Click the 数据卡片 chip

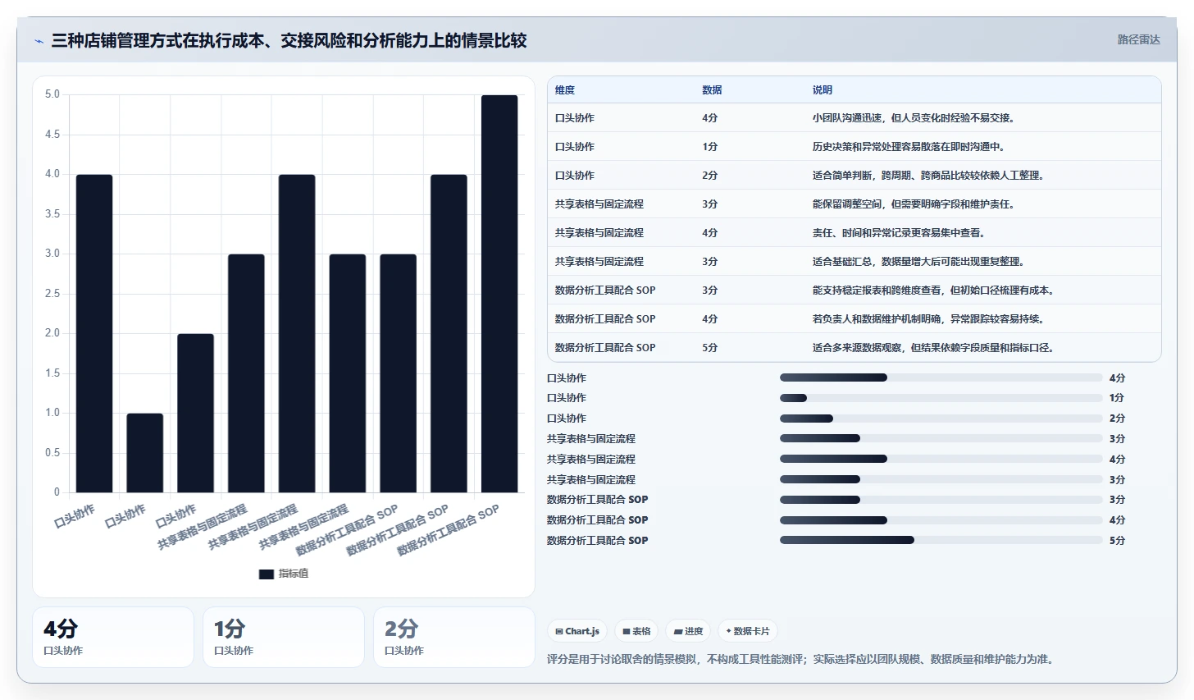pyautogui.click(x=748, y=631)
